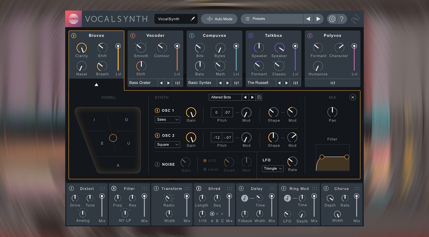Click the Auto Mode button

[x=219, y=19]
